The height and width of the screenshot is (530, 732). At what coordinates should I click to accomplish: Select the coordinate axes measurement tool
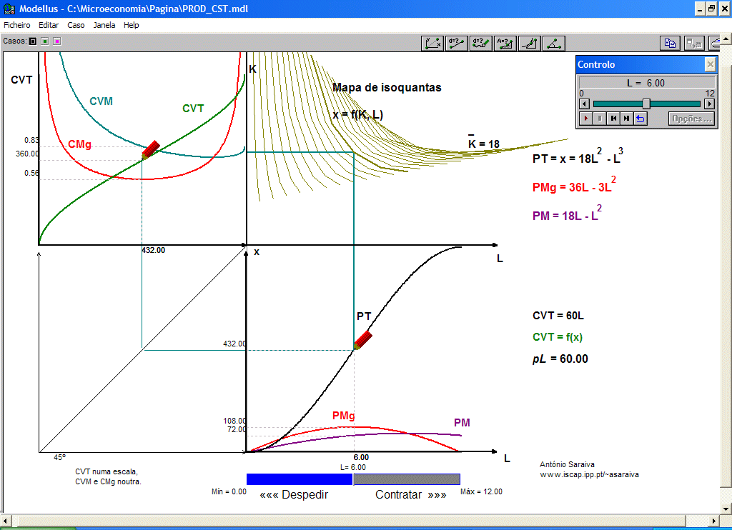click(432, 43)
